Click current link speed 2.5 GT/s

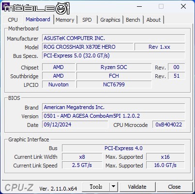point(82,165)
